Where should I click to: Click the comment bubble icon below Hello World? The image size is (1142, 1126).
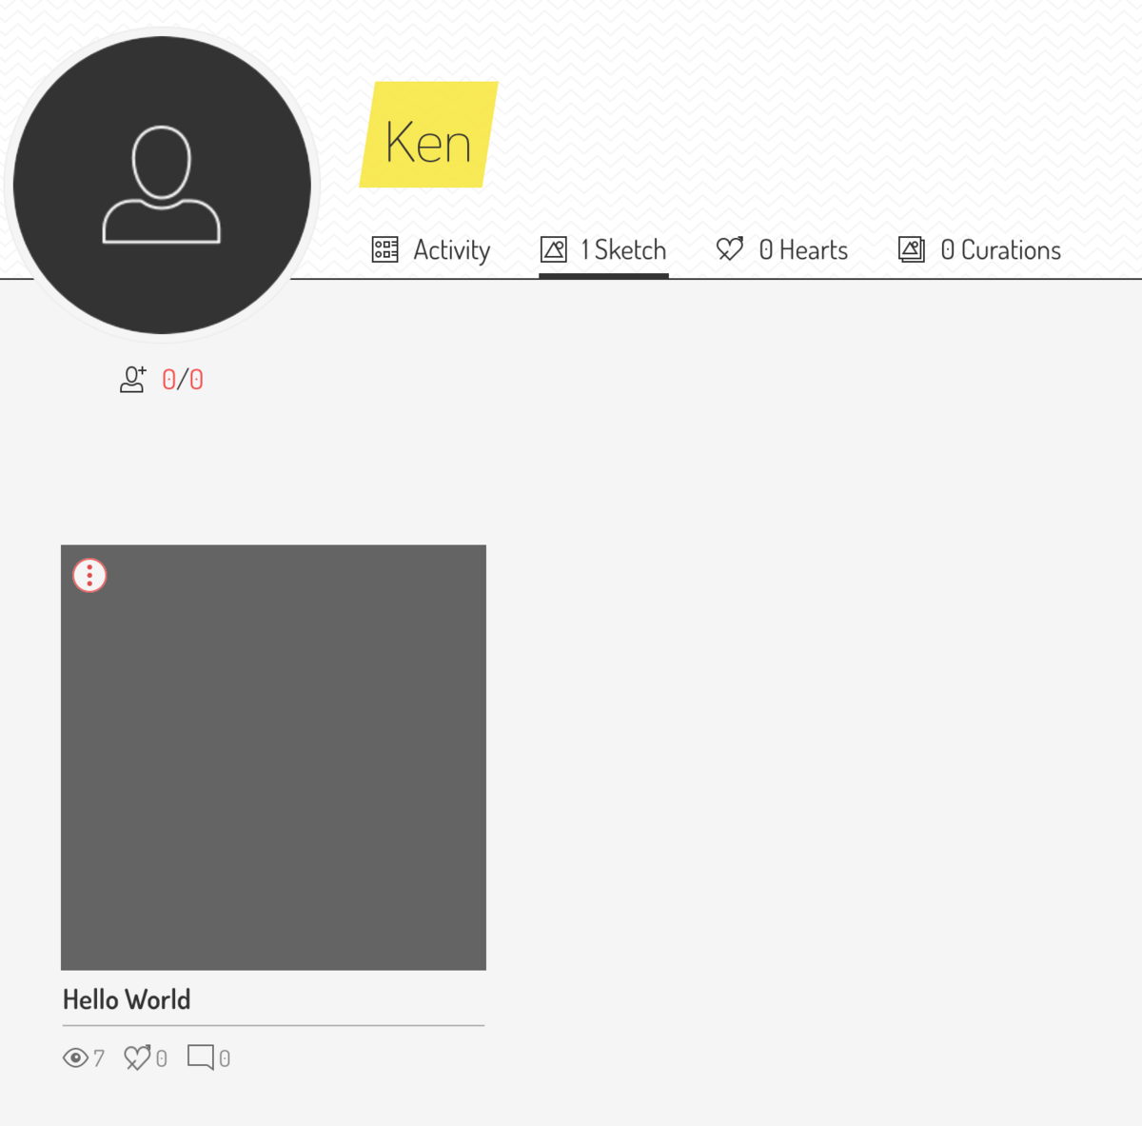[203, 1057]
